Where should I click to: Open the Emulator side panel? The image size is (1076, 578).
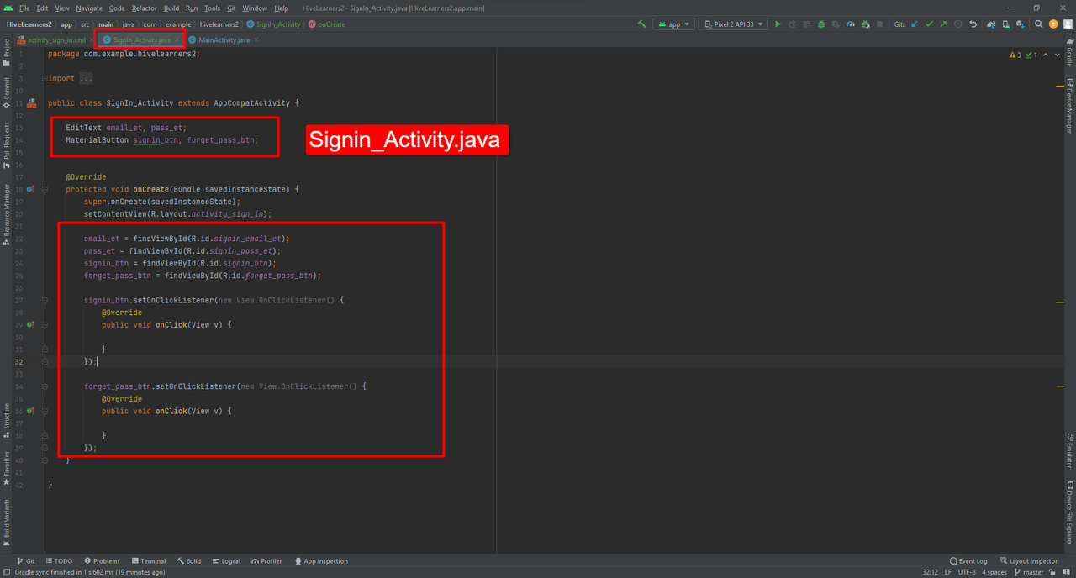pyautogui.click(x=1069, y=451)
